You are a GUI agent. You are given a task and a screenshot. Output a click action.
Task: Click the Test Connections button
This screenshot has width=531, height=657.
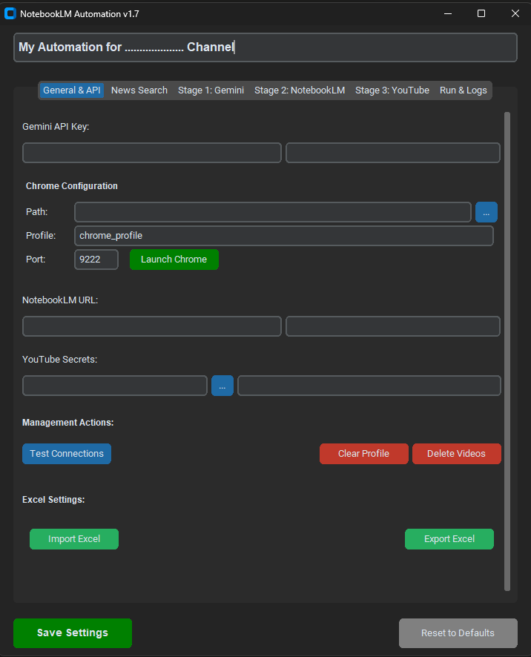click(x=67, y=454)
